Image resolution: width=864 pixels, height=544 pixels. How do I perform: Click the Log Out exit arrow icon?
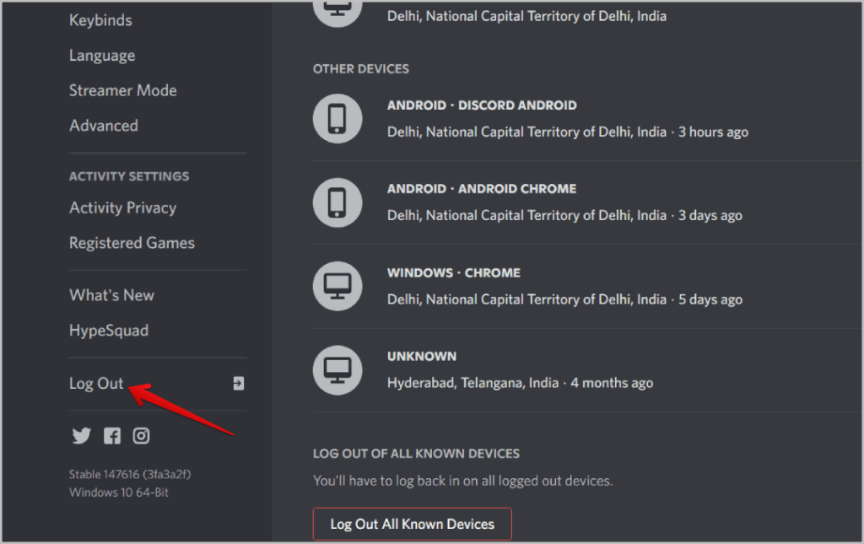(x=238, y=384)
